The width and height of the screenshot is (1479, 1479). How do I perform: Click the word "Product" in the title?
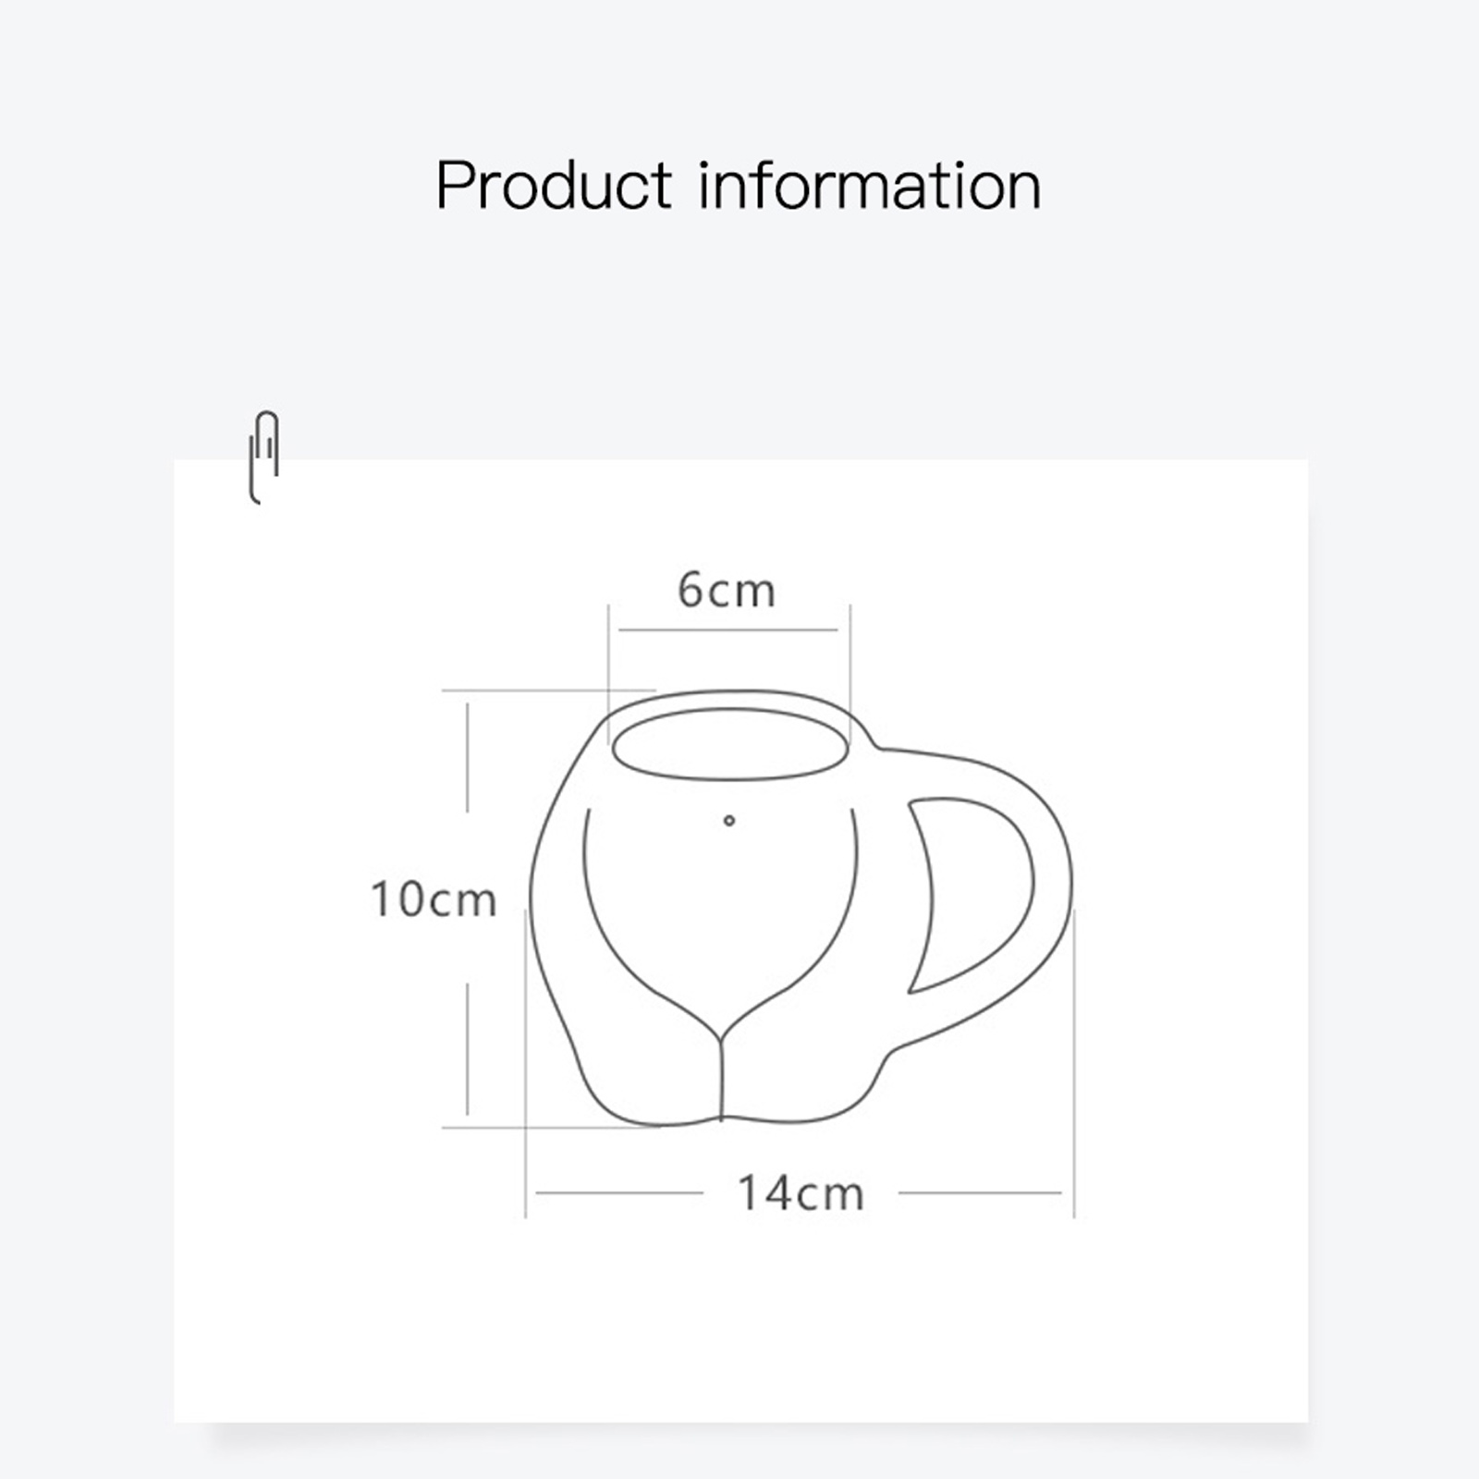tap(553, 186)
